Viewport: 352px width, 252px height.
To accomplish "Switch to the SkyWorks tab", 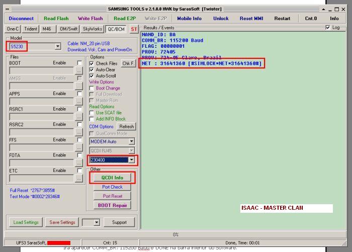I will pyautogui.click(x=93, y=29).
